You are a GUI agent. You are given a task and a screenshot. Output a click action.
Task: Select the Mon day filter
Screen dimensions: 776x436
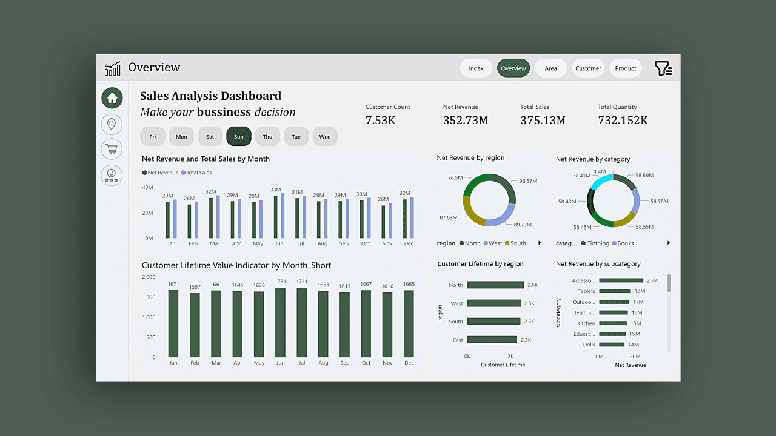(x=181, y=136)
